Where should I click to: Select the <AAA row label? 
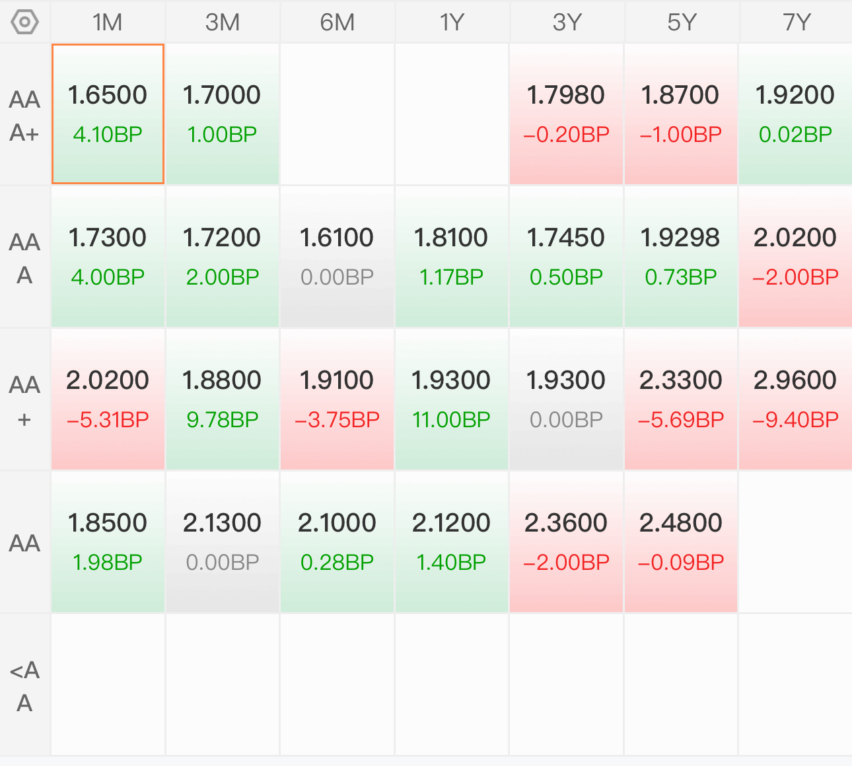[x=24, y=686]
